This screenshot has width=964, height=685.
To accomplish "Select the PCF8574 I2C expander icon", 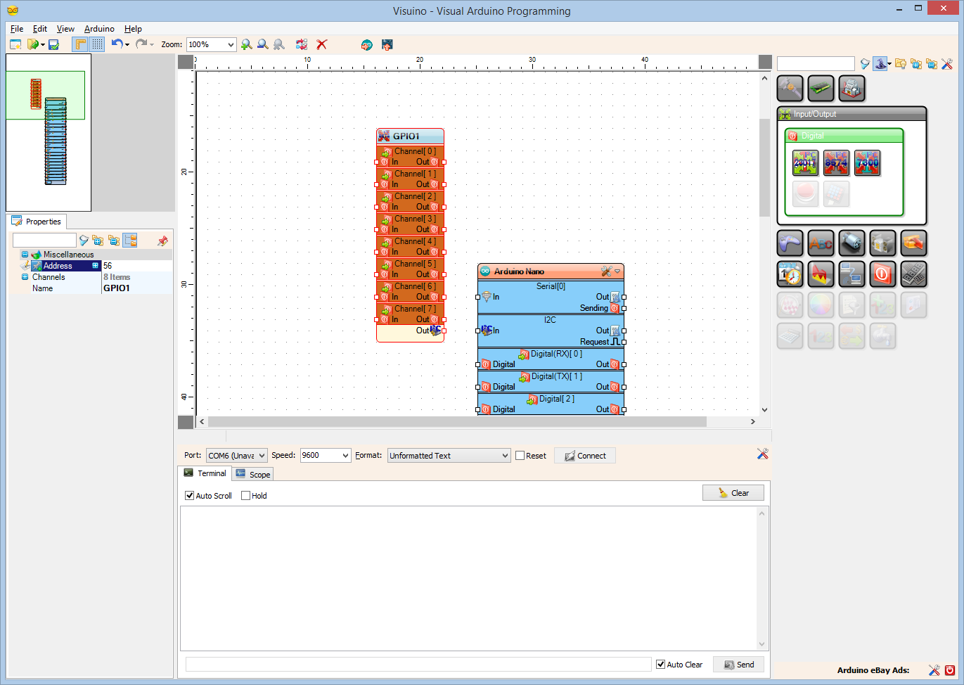I will pyautogui.click(x=836, y=162).
